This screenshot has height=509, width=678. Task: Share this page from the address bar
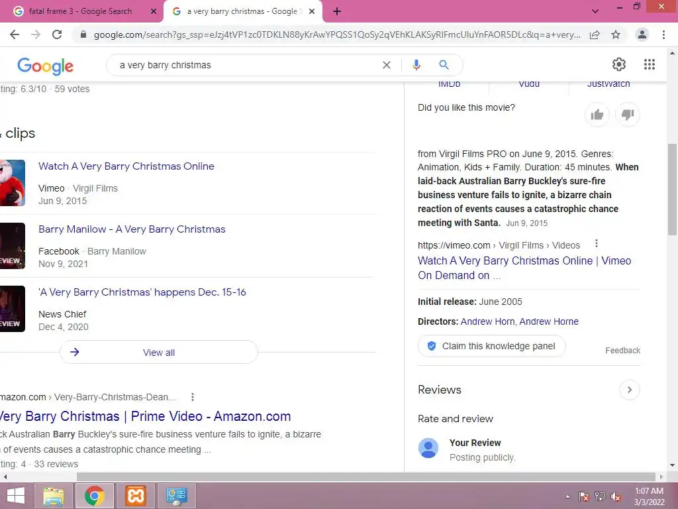point(595,34)
